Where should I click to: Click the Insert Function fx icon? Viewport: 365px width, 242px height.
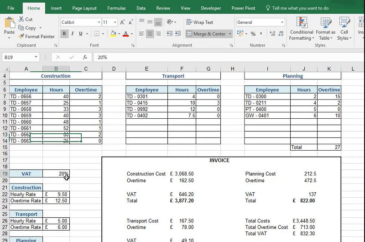pyautogui.click(x=85, y=57)
